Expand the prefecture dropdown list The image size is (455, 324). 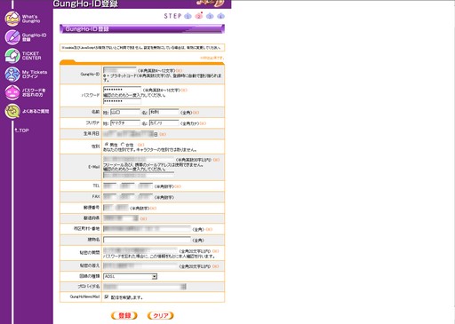coord(121,218)
